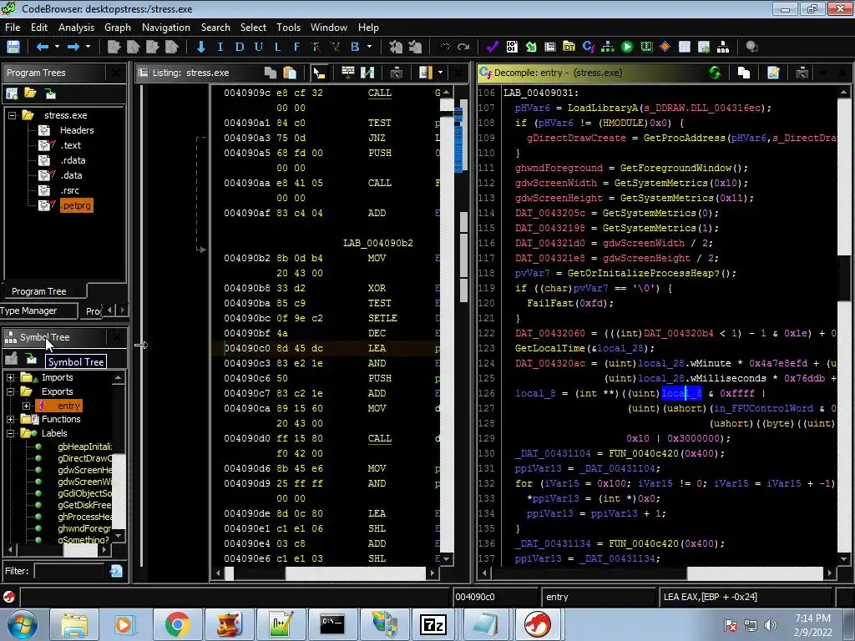Open the Bytes viewer binary icon
The width and height of the screenshot is (855, 641).
512,47
